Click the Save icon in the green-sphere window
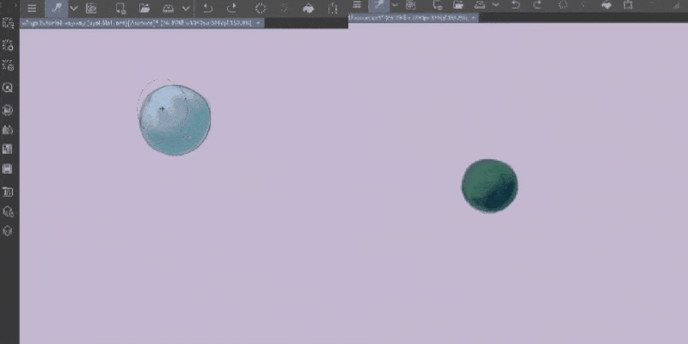The width and height of the screenshot is (688, 344). pyautogui.click(x=480, y=5)
